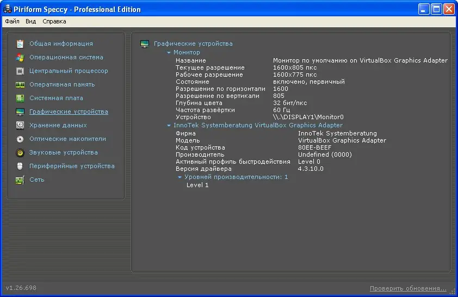Image resolution: width=458 pixels, height=297 pixels.
Task: Go to Оперативная память section
Action: pyautogui.click(x=62, y=84)
